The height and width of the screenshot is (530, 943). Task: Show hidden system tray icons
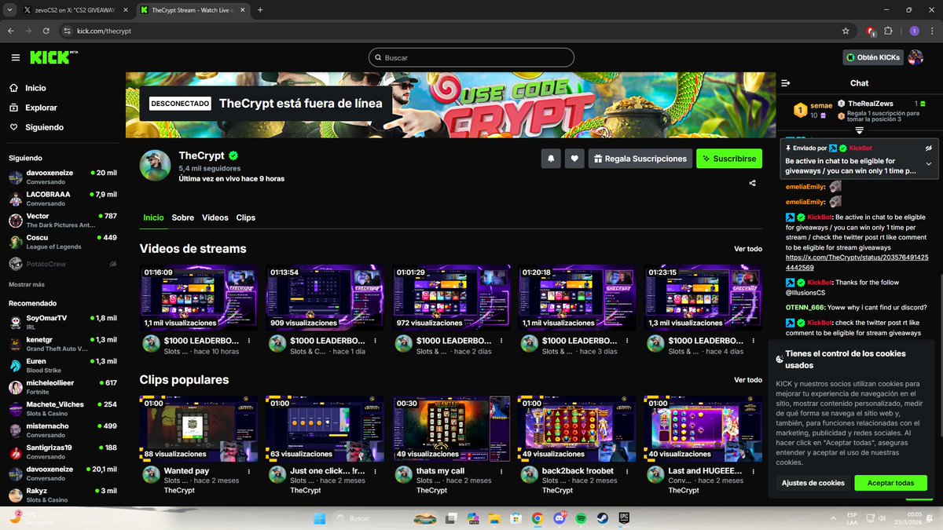point(833,519)
